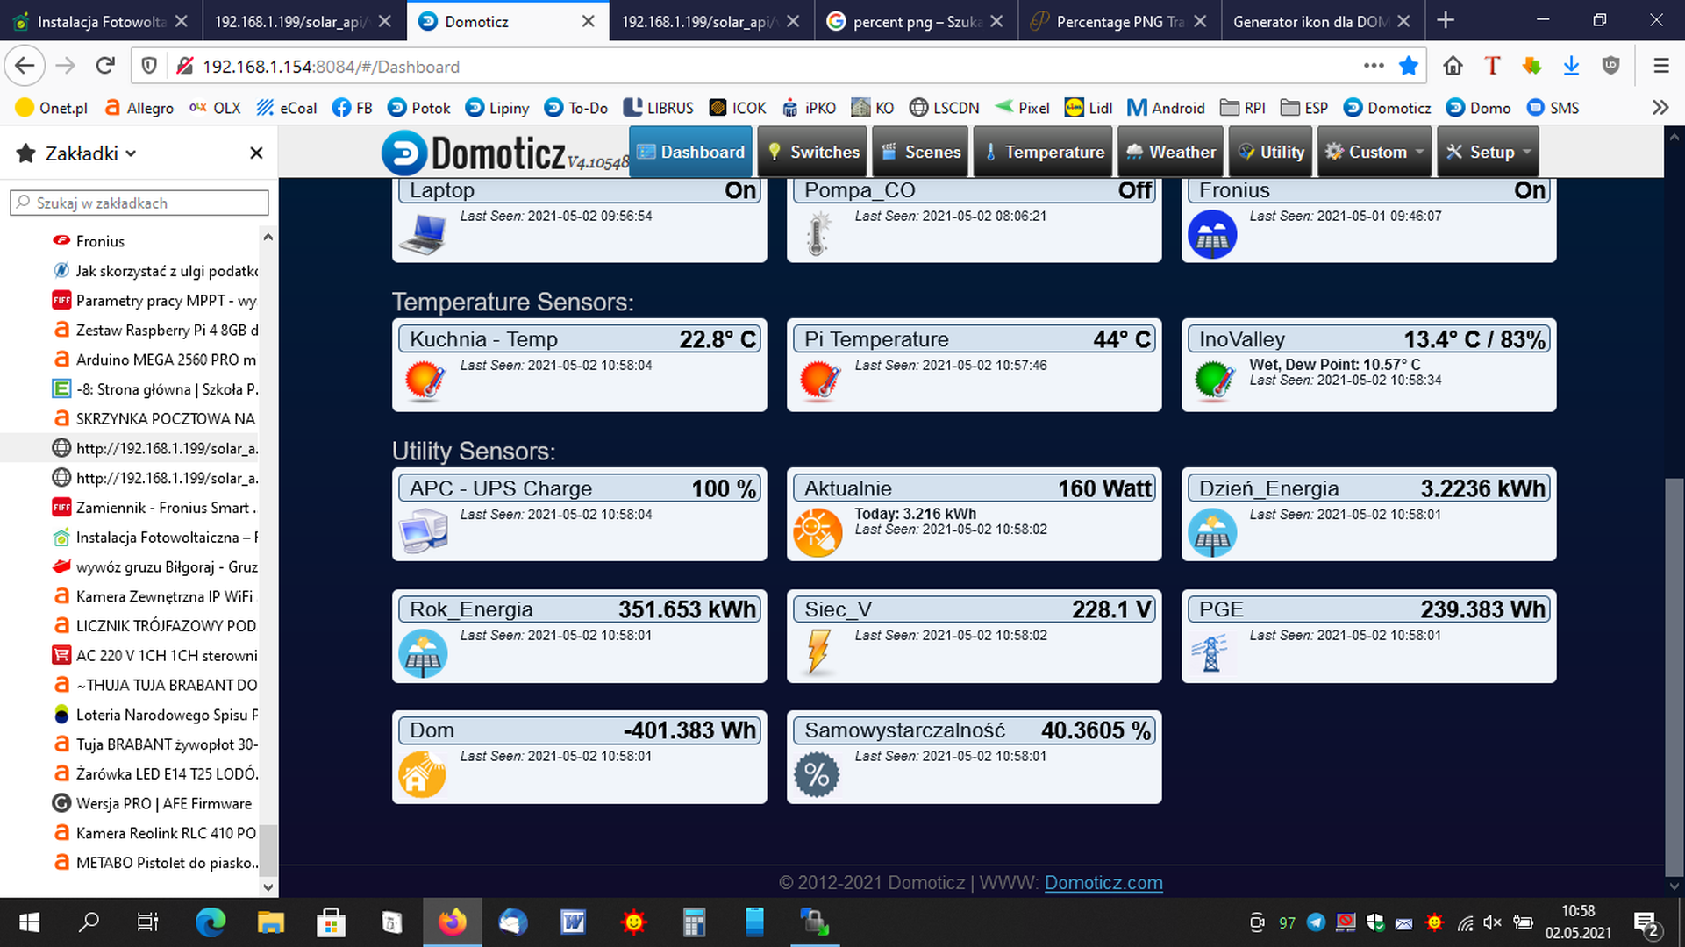Open the Weather tab
Image resolution: width=1685 pixels, height=947 pixels.
pyautogui.click(x=1170, y=152)
